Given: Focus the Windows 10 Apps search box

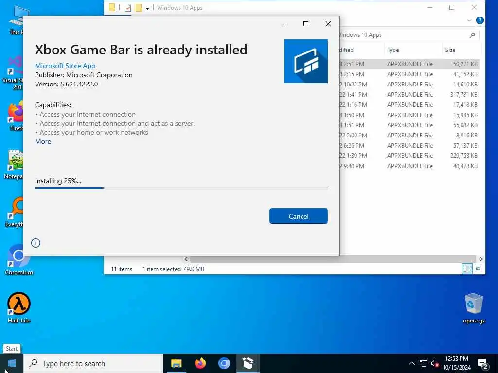Looking at the screenshot, I should pyautogui.click(x=408, y=35).
